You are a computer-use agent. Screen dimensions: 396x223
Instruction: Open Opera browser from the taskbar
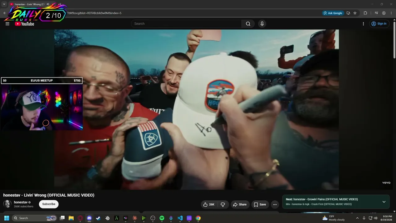point(80,218)
